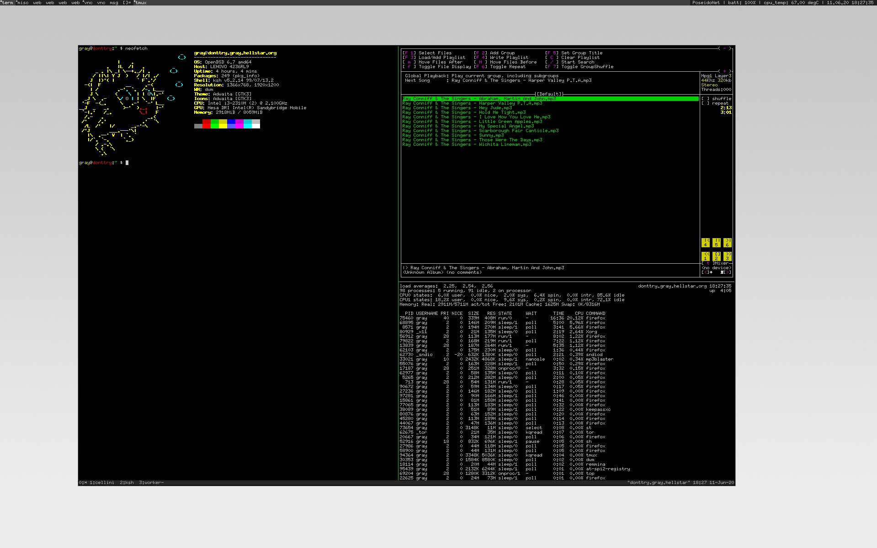Click the sndiod process row in top
This screenshot has width=877, height=548.
pos(501,355)
